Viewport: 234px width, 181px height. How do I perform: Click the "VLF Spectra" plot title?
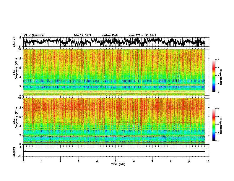[x=33, y=35]
